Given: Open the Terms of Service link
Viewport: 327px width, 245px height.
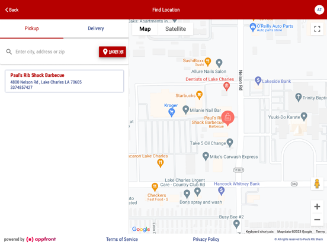Looking at the screenshot, I should 122,239.
